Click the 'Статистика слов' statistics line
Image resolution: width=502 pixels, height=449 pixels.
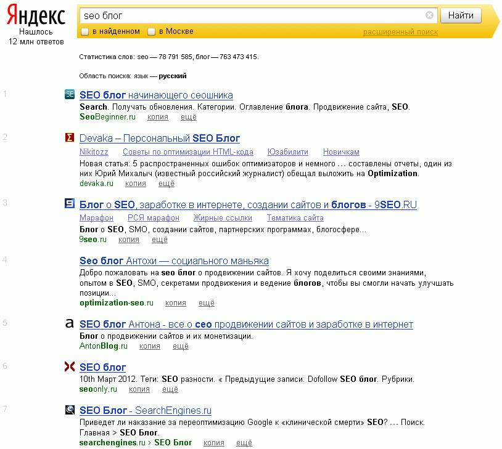tap(169, 57)
